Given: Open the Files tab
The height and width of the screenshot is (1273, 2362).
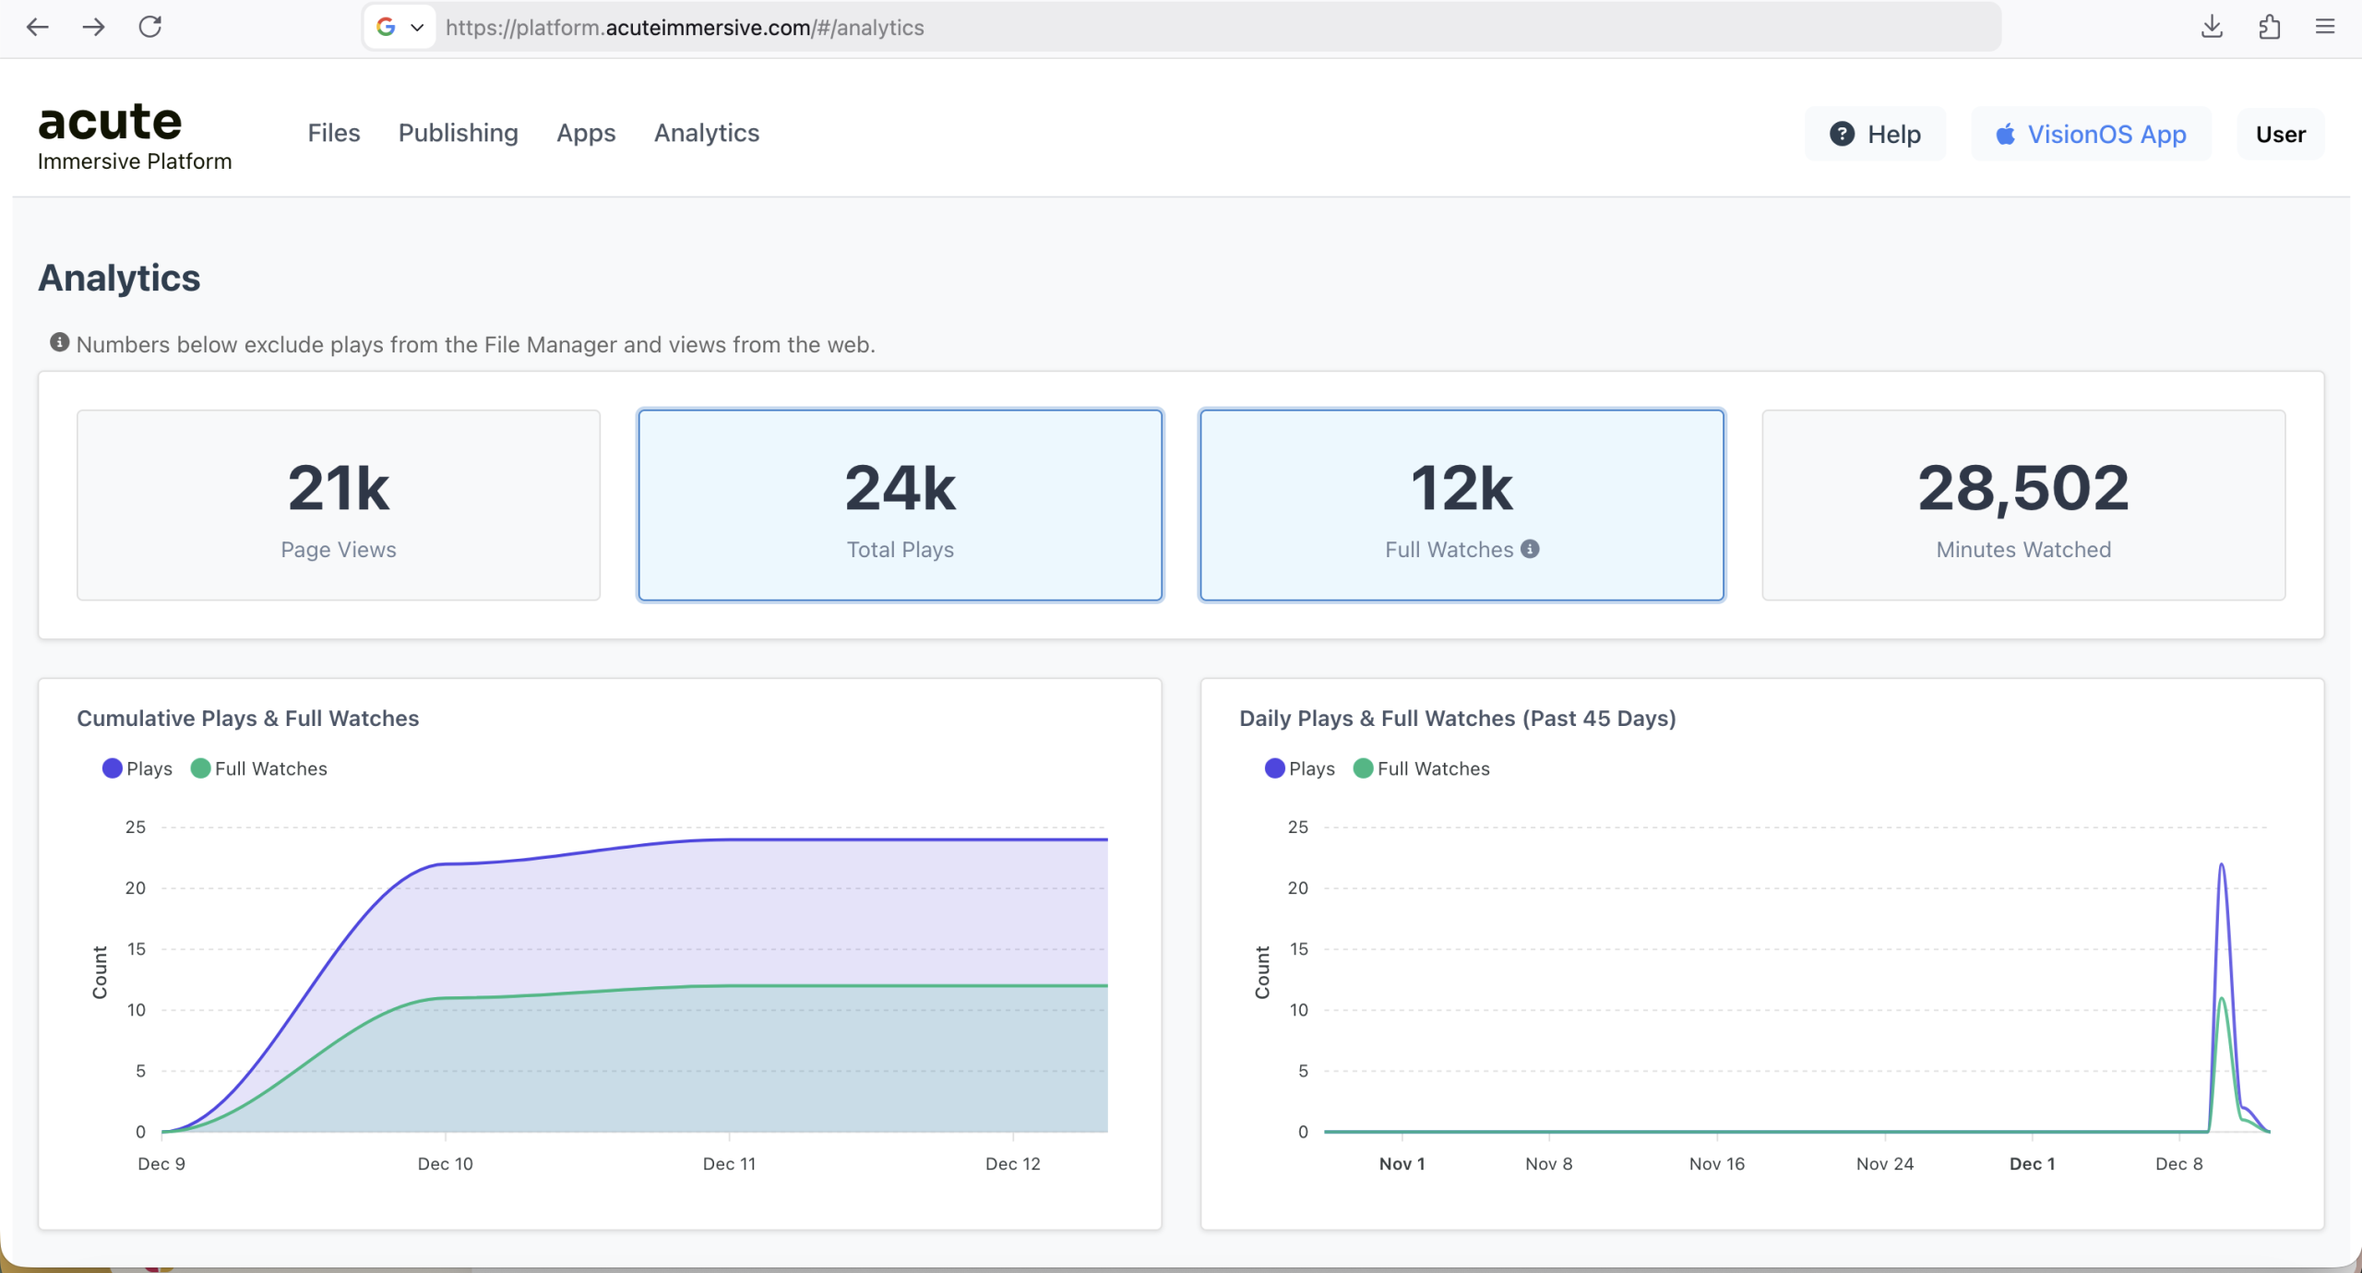Looking at the screenshot, I should coord(333,133).
